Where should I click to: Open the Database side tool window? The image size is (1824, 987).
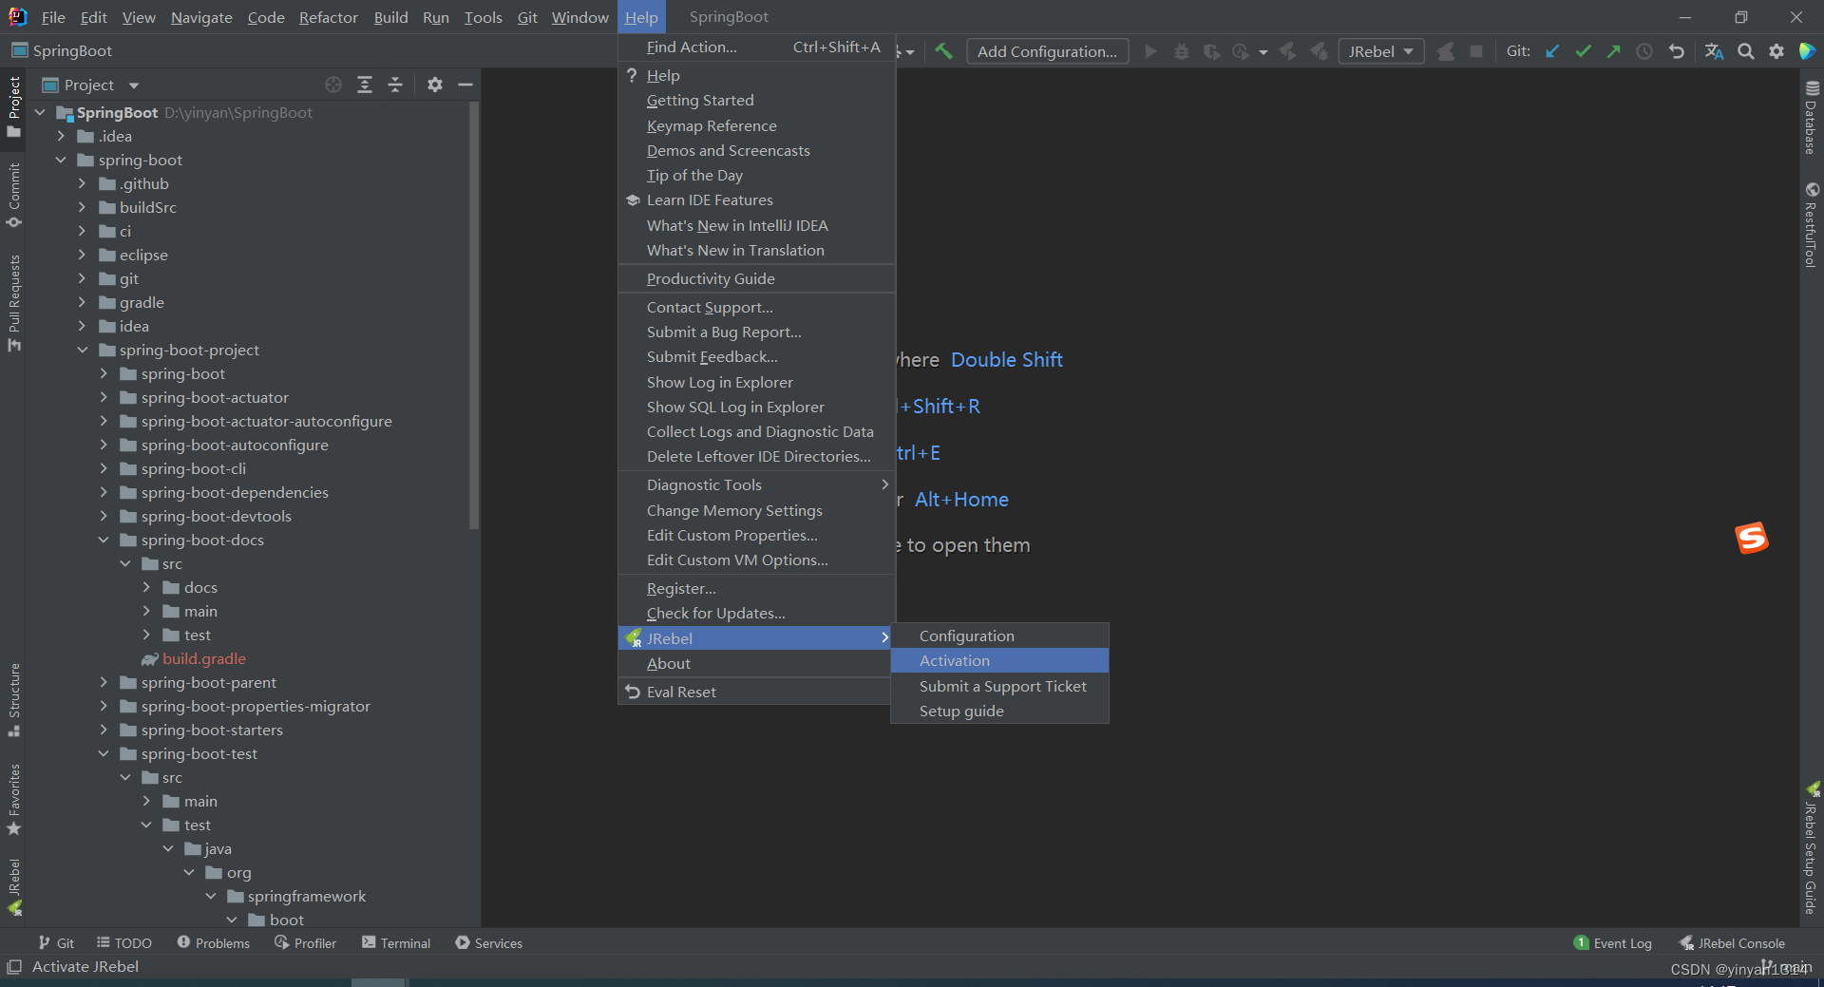coord(1811,118)
